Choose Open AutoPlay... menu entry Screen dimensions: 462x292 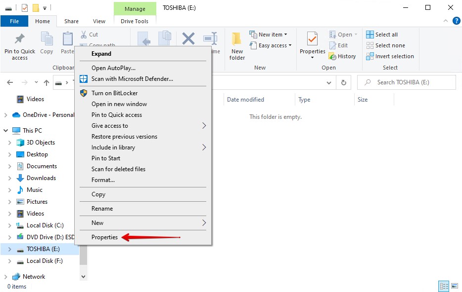142,68
